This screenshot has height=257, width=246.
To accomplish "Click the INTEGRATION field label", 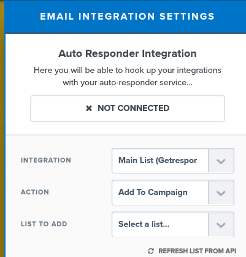I will pos(46,160).
